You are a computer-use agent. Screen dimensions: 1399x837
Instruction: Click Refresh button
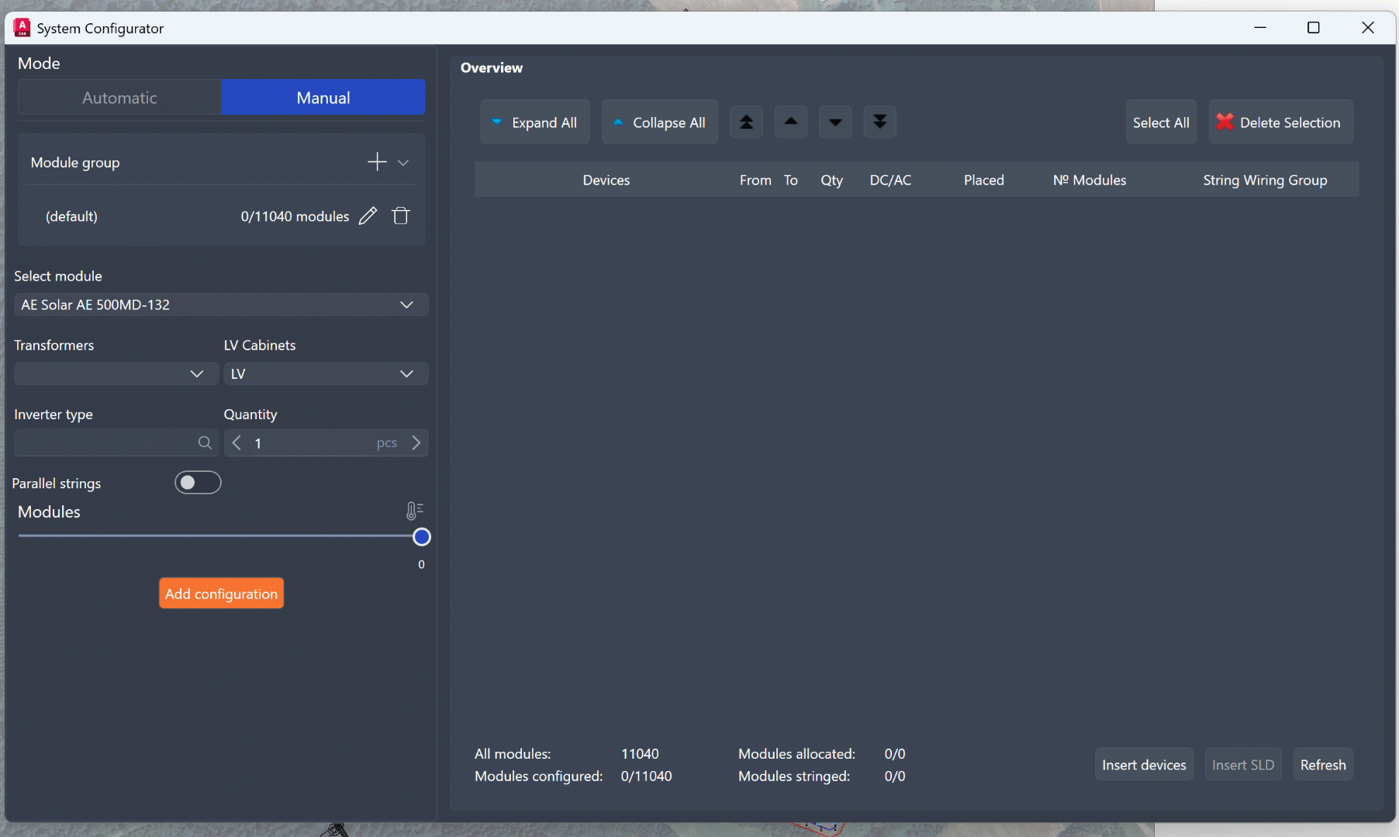coord(1323,765)
